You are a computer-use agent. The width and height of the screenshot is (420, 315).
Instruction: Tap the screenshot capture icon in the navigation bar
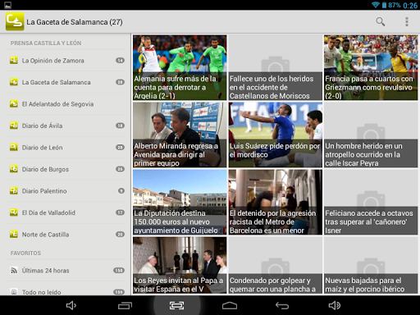pyautogui.click(x=176, y=305)
